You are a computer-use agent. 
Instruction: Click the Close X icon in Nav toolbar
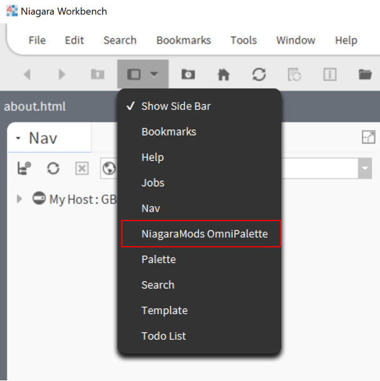(x=82, y=168)
